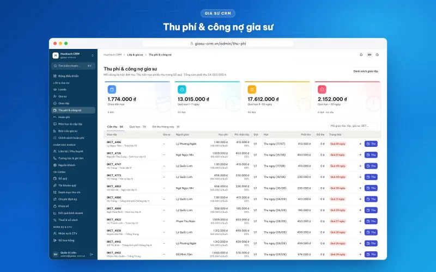Click plus icon in ĐKCT_4941 row

[360, 243]
